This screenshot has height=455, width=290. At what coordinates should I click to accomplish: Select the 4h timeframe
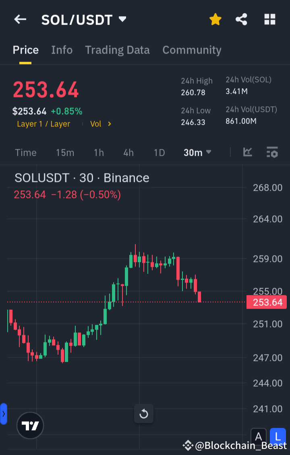click(128, 152)
